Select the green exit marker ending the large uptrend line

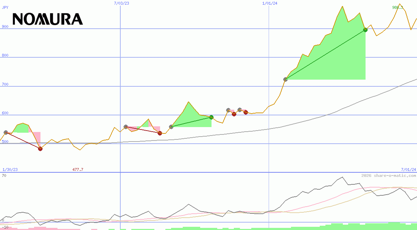365,30
